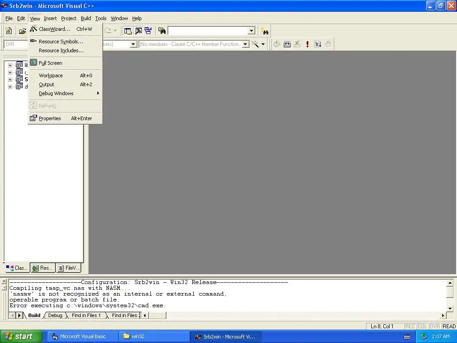Click the horizontal scrollbar thumb in output

(x=158, y=315)
